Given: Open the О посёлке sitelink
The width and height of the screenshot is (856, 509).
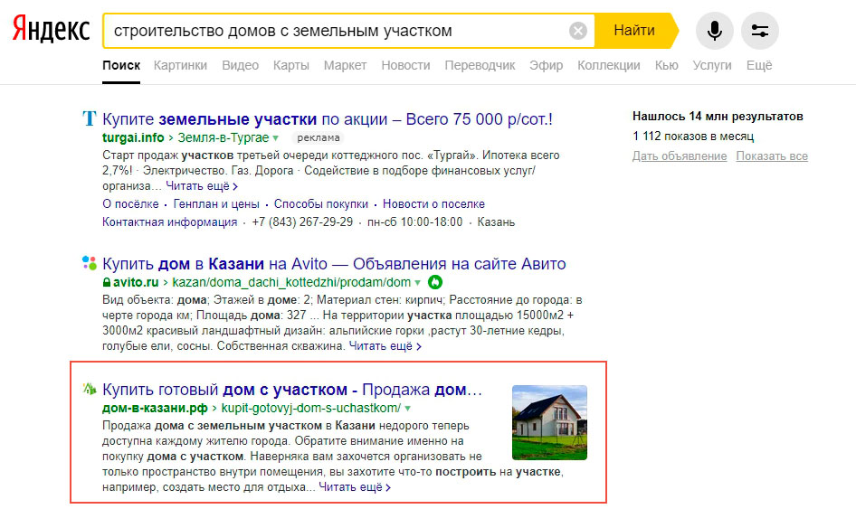Looking at the screenshot, I should (130, 204).
